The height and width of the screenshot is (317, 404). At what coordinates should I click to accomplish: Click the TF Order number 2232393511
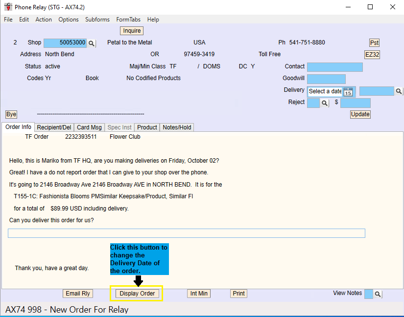pyautogui.click(x=81, y=137)
